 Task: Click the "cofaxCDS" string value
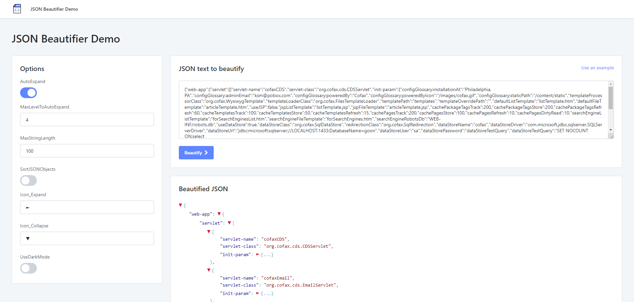pyautogui.click(x=274, y=239)
